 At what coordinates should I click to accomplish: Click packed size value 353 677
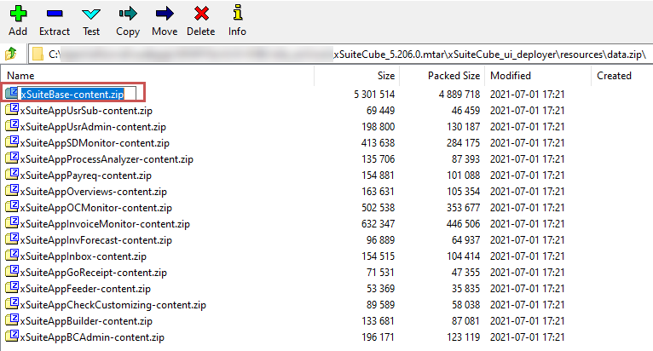(463, 208)
